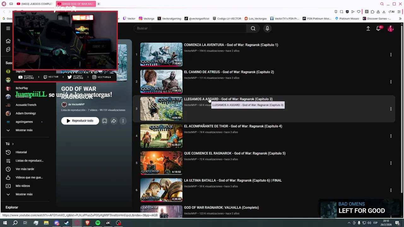Open GOD OF WAR RAGNAROK: VALHALLA title
Viewport: 404px width, 227px height.
pos(221,207)
